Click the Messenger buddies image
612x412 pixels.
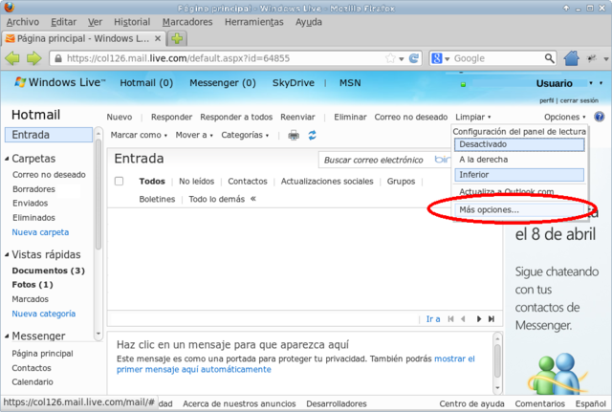(557, 373)
